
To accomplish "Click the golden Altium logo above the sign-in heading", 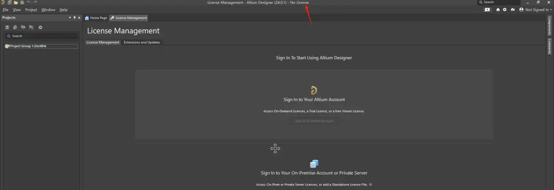I will [x=314, y=90].
